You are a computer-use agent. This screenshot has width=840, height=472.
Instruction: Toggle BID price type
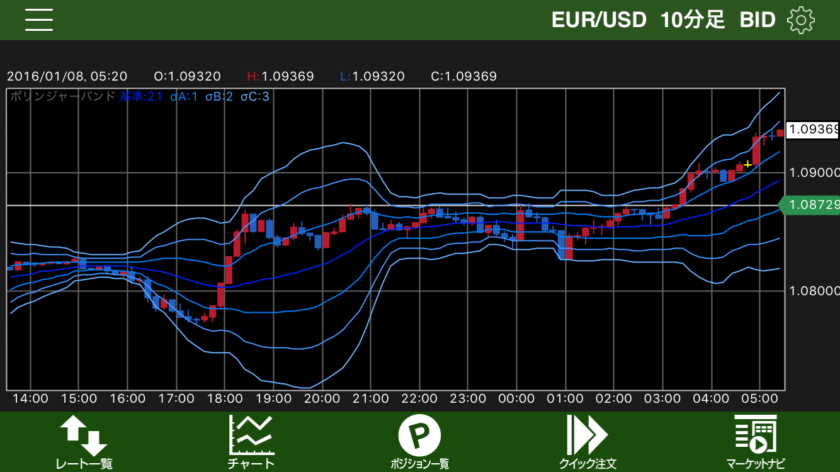(758, 20)
